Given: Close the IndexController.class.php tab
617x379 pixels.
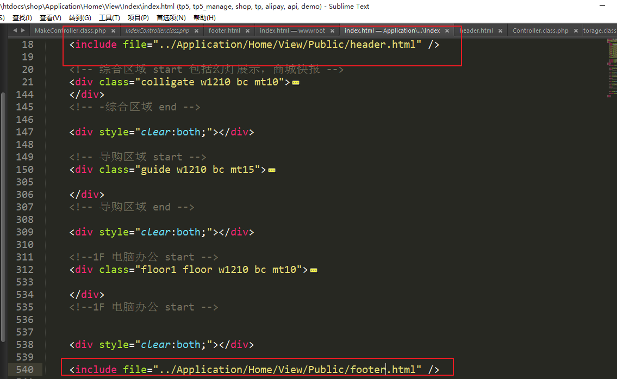Looking at the screenshot, I should [196, 31].
